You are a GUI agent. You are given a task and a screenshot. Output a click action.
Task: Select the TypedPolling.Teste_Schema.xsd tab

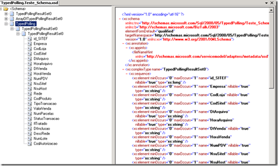pyautogui.click(x=29, y=3)
